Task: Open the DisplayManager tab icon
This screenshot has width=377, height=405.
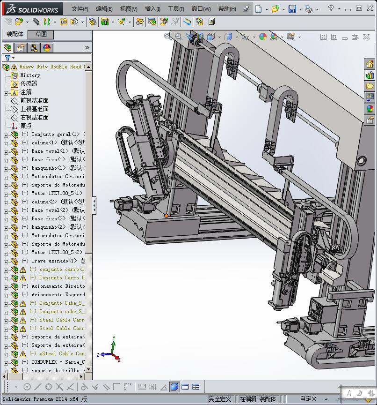Action: (47, 48)
